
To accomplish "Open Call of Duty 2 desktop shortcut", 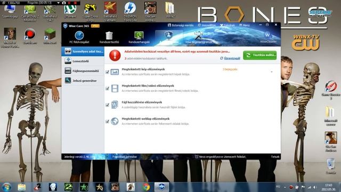I will pyautogui.click(x=30, y=13).
